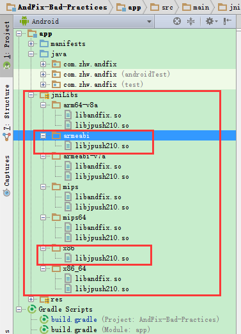Select libandfix.so under armeabi-v7a
Image resolution: width=241 pixels, height=334 pixels.
(98, 166)
